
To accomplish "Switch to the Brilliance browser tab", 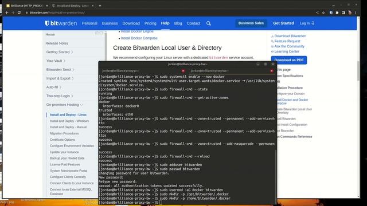I will click(x=26, y=6).
